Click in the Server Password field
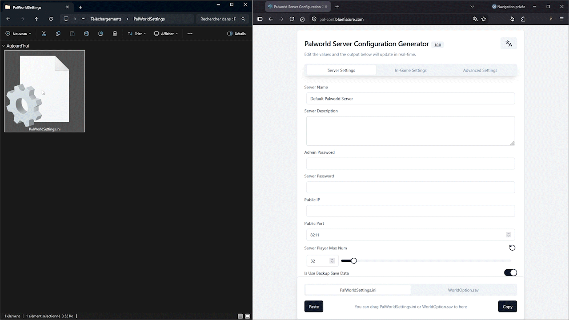Screen dimensions: 569x320 click(x=411, y=187)
